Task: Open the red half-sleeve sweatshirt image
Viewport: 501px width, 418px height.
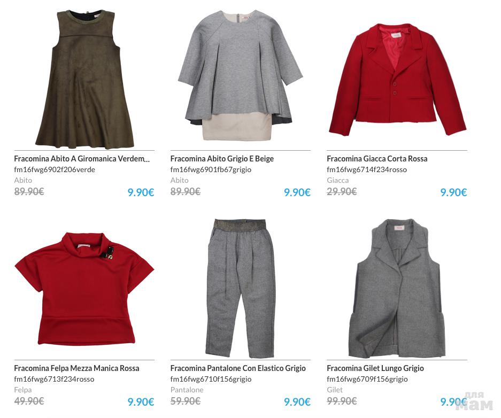Action: [x=84, y=289]
